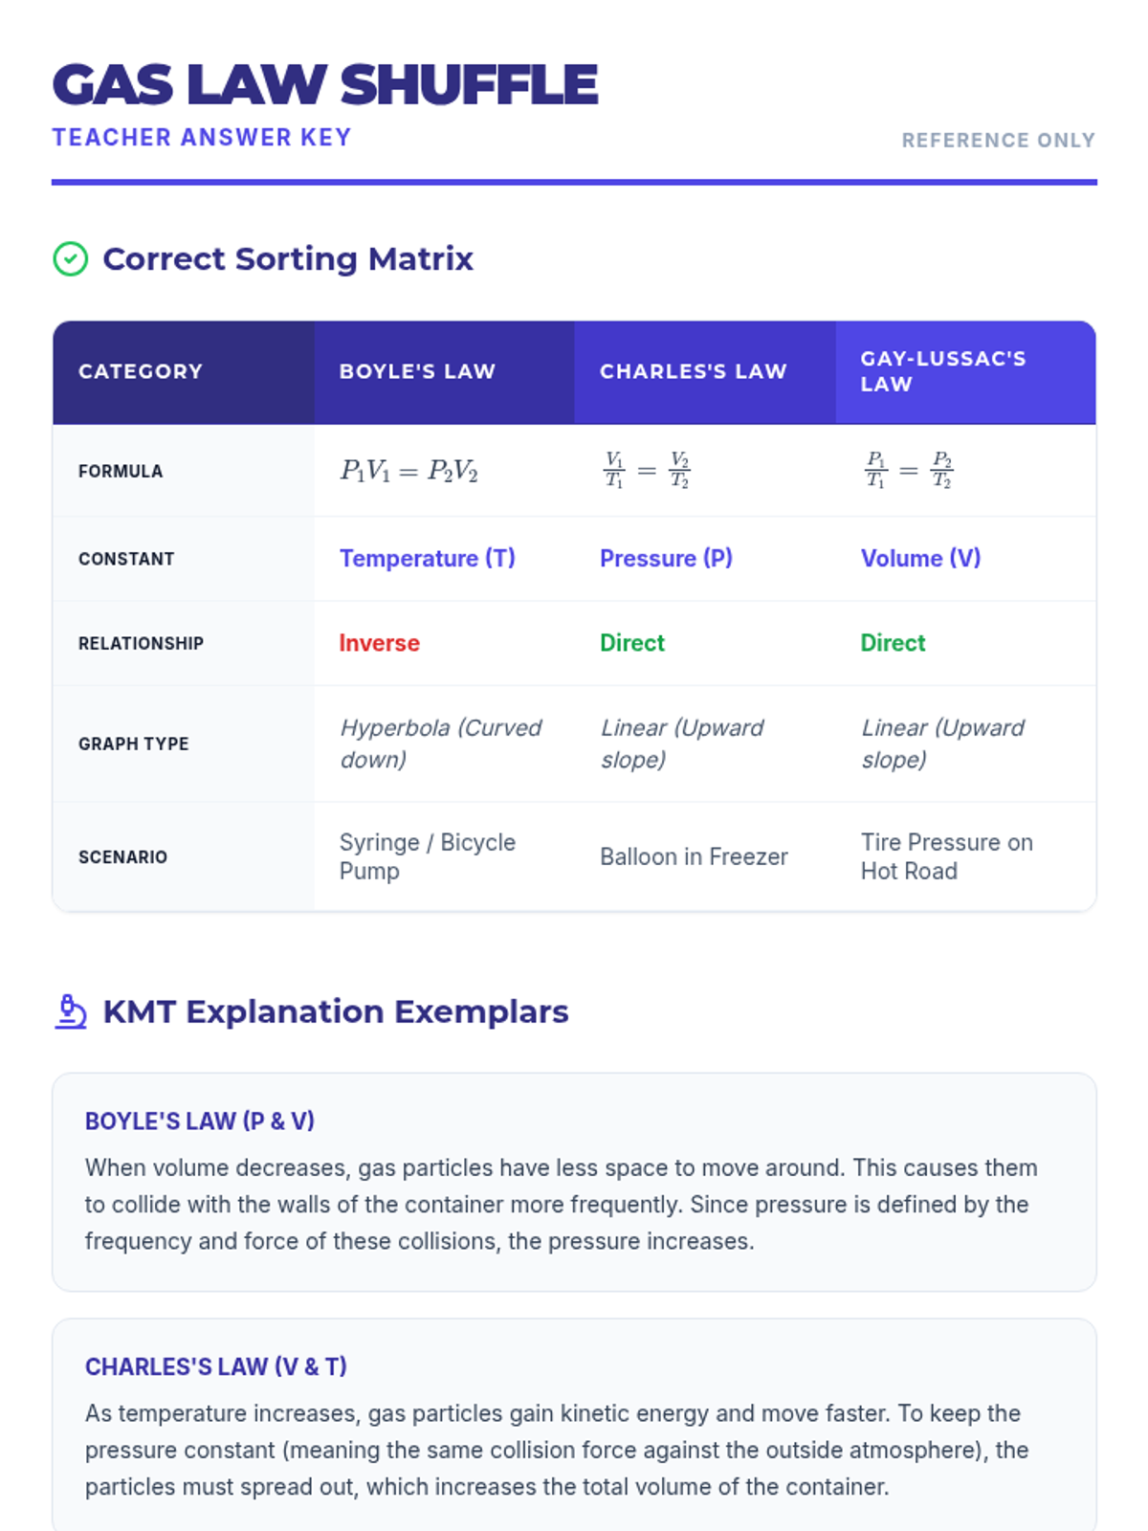
Task: Click the green check circle icon
Action: 70,258
